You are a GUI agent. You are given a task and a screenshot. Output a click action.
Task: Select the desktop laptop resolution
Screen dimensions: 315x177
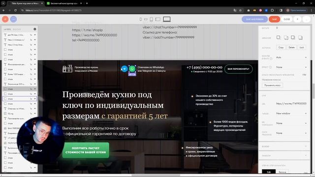[167, 19]
